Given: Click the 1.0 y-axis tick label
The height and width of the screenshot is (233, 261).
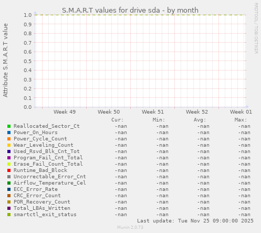Looking at the screenshot, I should tap(28, 15).
